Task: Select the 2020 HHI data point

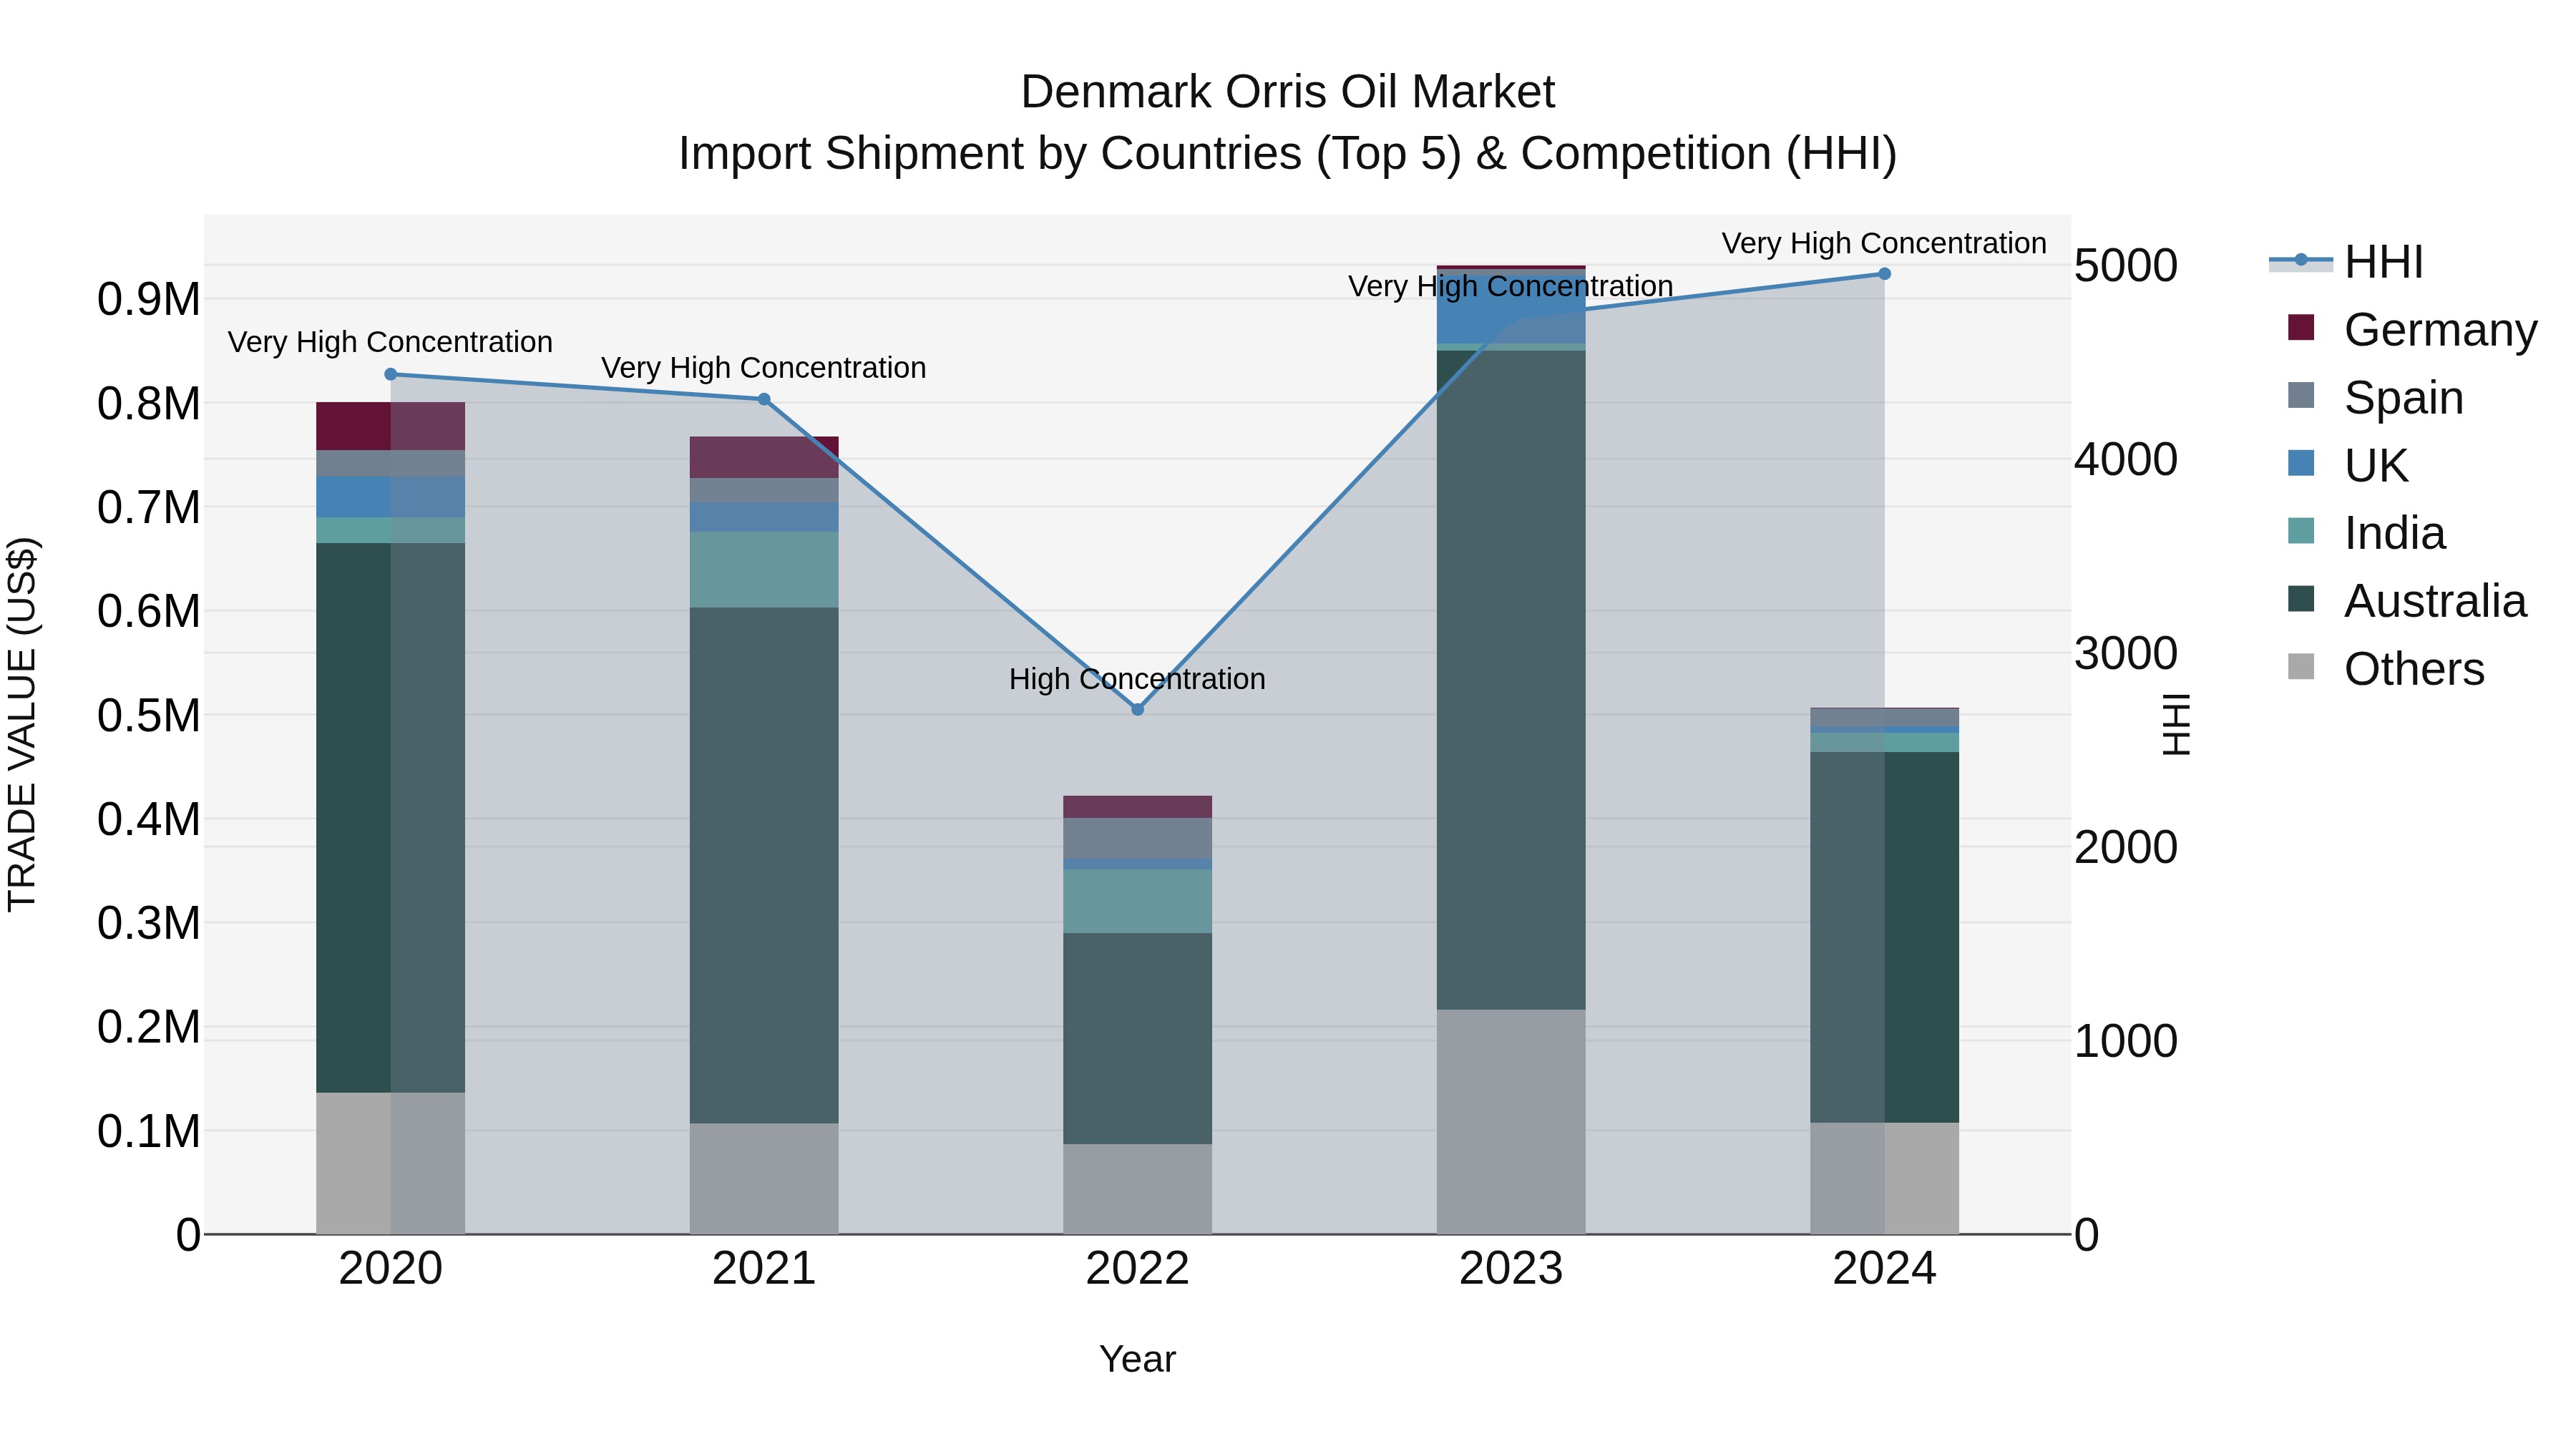Action: [x=391, y=375]
